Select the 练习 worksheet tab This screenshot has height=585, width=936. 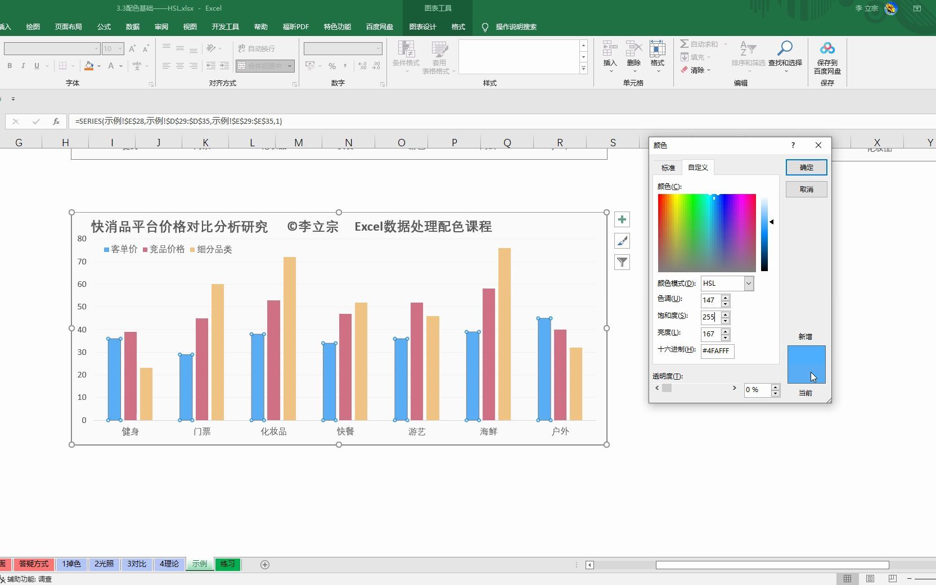tap(227, 564)
